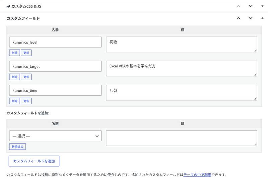Click the kurumico_time name field

tap(55, 90)
